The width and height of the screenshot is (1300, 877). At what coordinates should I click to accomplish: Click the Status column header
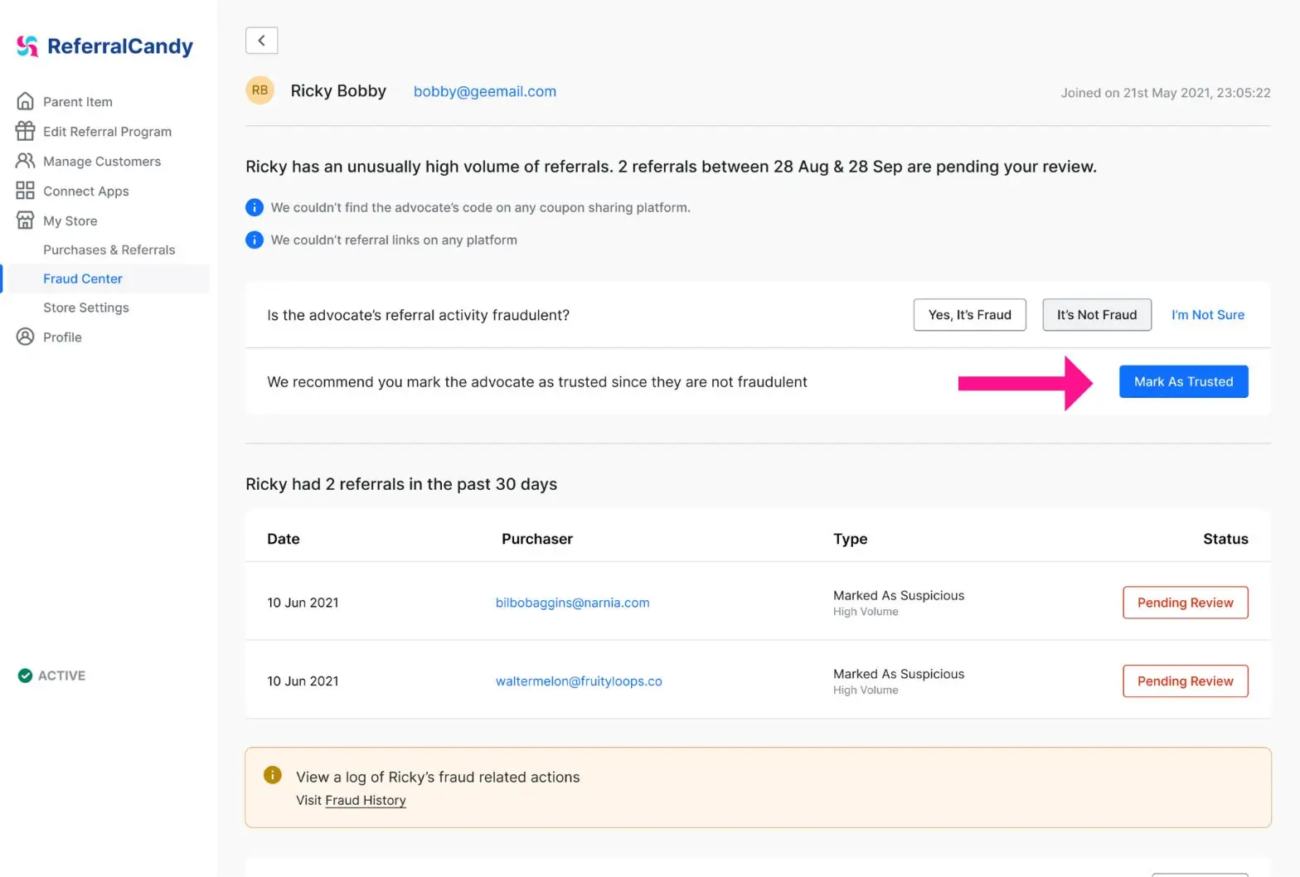tap(1225, 539)
